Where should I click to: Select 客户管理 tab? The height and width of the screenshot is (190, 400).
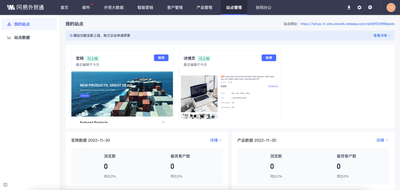(175, 7)
